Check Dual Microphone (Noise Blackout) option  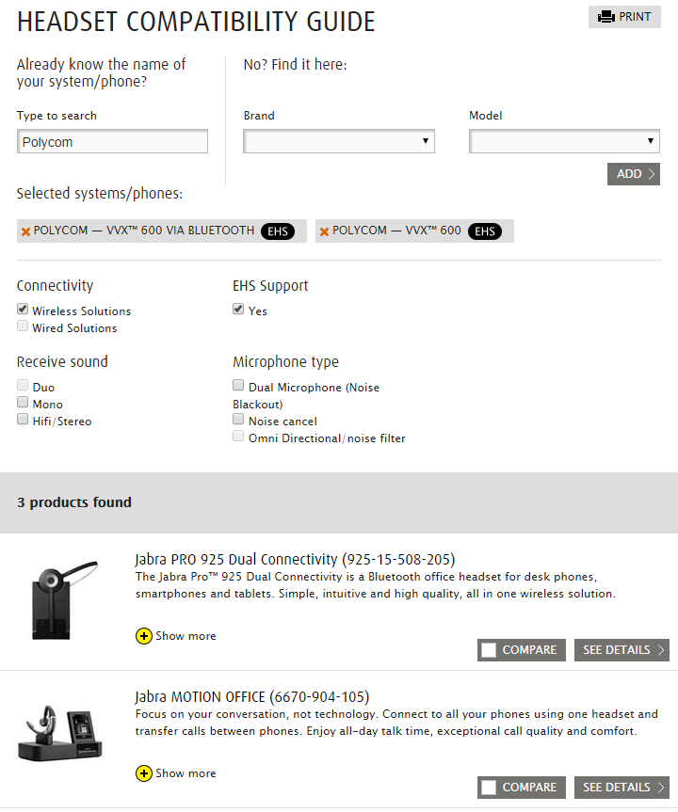pos(238,385)
